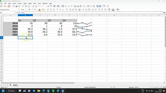Open the Insert menu
This screenshot has height=93, width=166.
14,3
